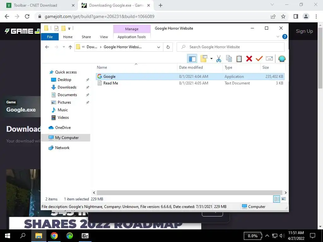The width and height of the screenshot is (323, 242).
Task: Open 7-Zip from the taskbar
Action: point(85,236)
